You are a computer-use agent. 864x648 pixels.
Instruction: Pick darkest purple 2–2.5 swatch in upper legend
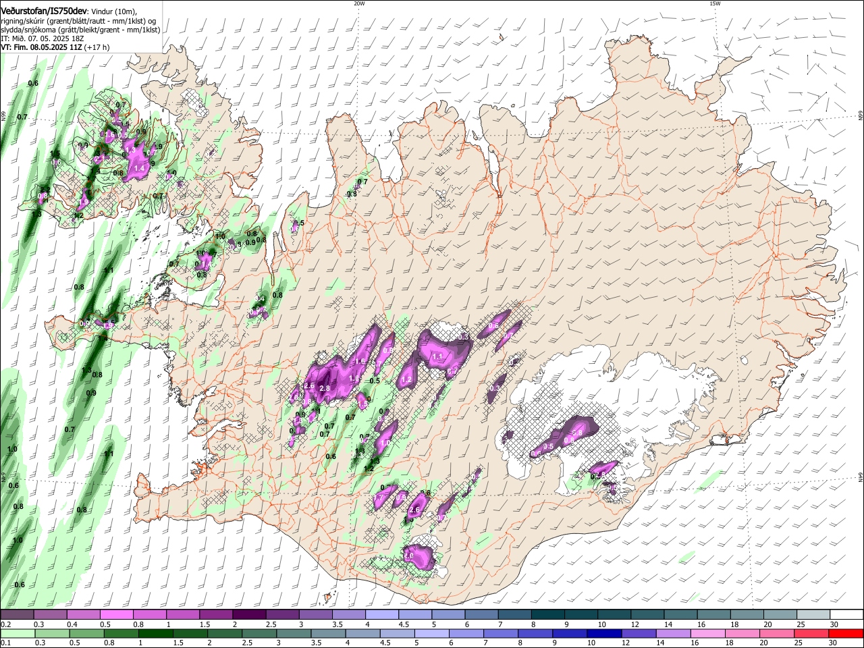coord(248,615)
